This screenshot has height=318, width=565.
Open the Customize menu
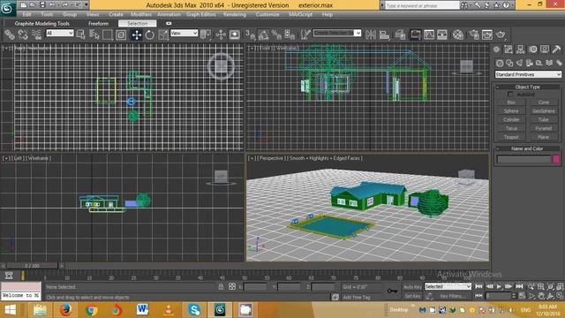[267, 14]
